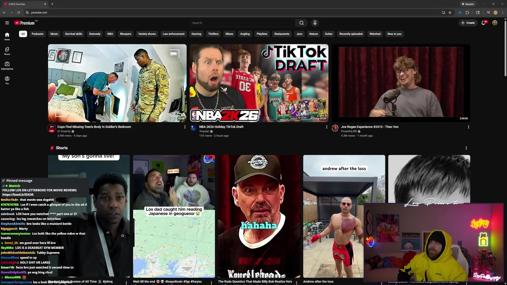Select the Music filter chip

[x=54, y=34]
